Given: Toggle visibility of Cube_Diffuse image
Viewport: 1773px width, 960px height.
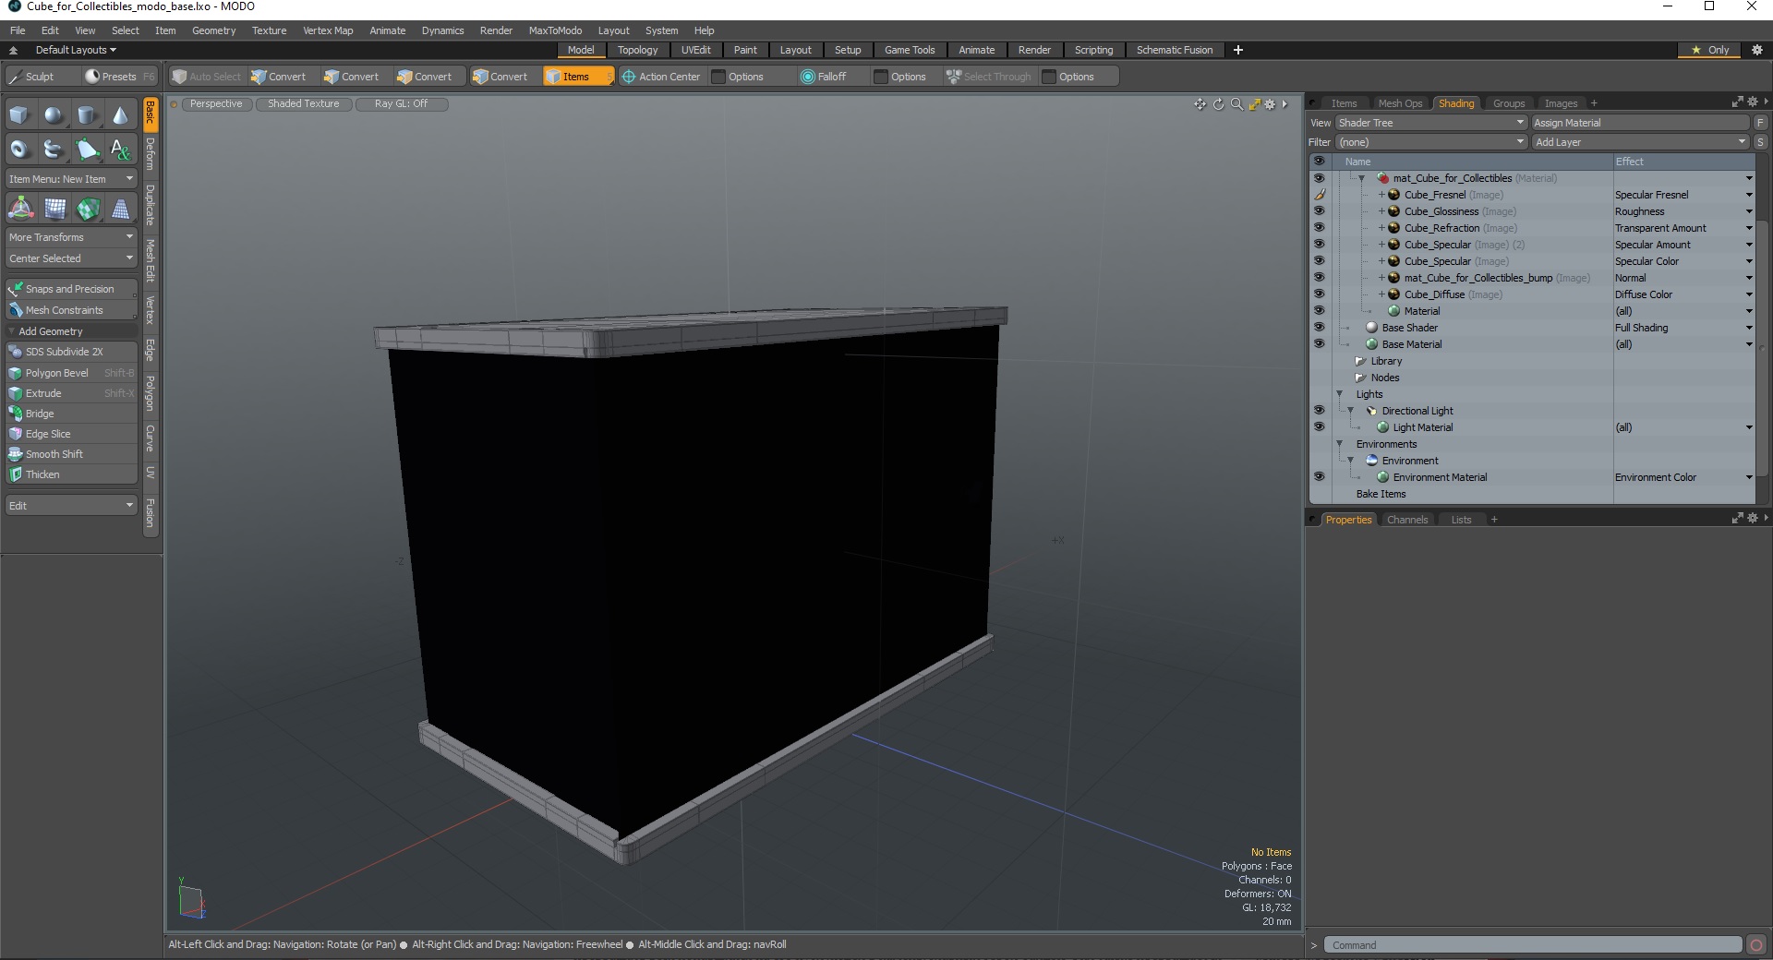Looking at the screenshot, I should tap(1319, 294).
